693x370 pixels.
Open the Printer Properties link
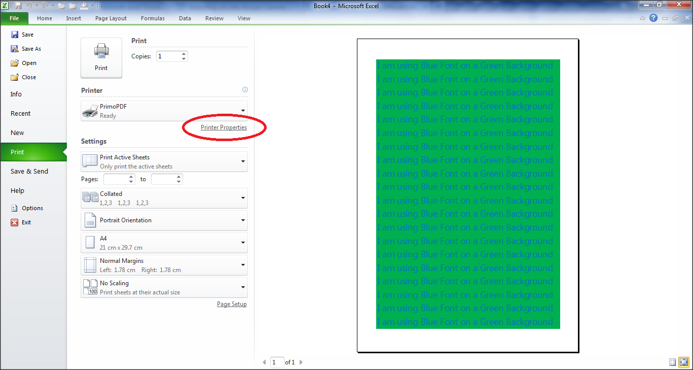pyautogui.click(x=224, y=127)
